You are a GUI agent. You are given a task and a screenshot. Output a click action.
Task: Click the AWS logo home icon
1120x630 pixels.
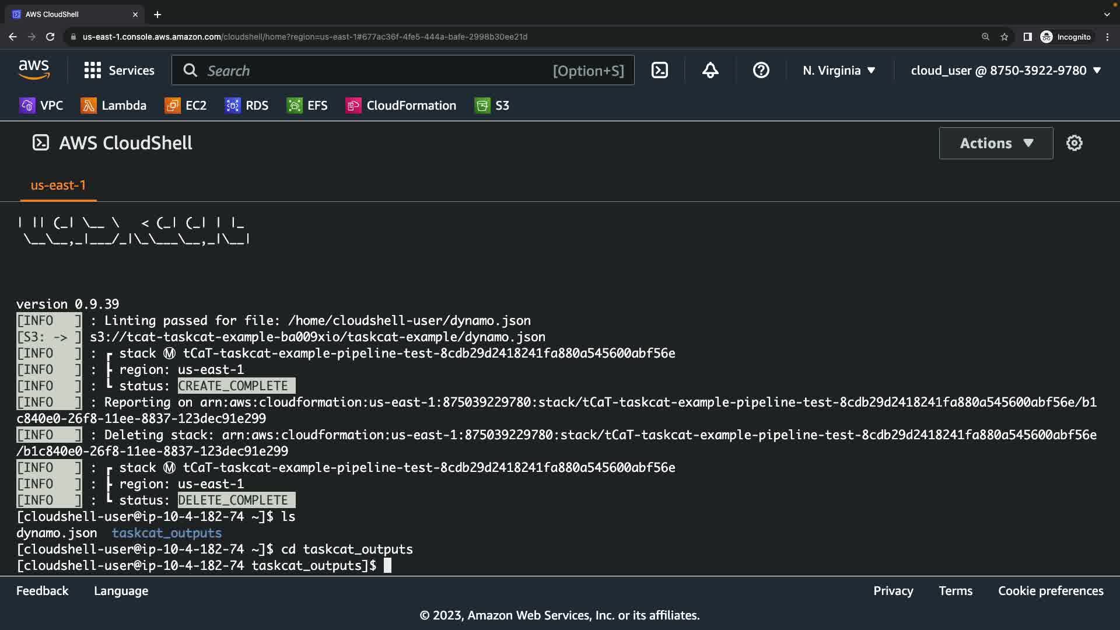34,70
